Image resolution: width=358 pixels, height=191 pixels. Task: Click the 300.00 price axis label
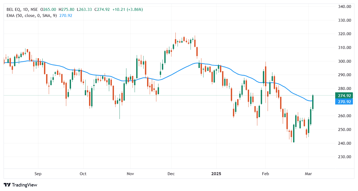coord(345,61)
